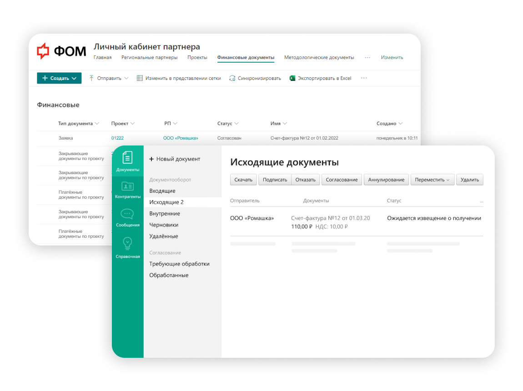
Task: Click the Аннулирование button
Action: [x=386, y=180]
